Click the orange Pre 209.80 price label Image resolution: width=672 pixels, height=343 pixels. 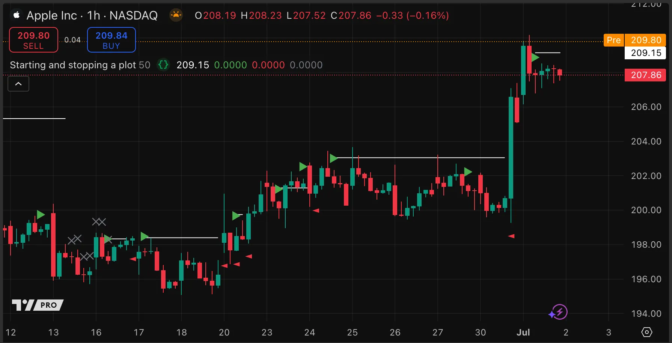click(634, 40)
